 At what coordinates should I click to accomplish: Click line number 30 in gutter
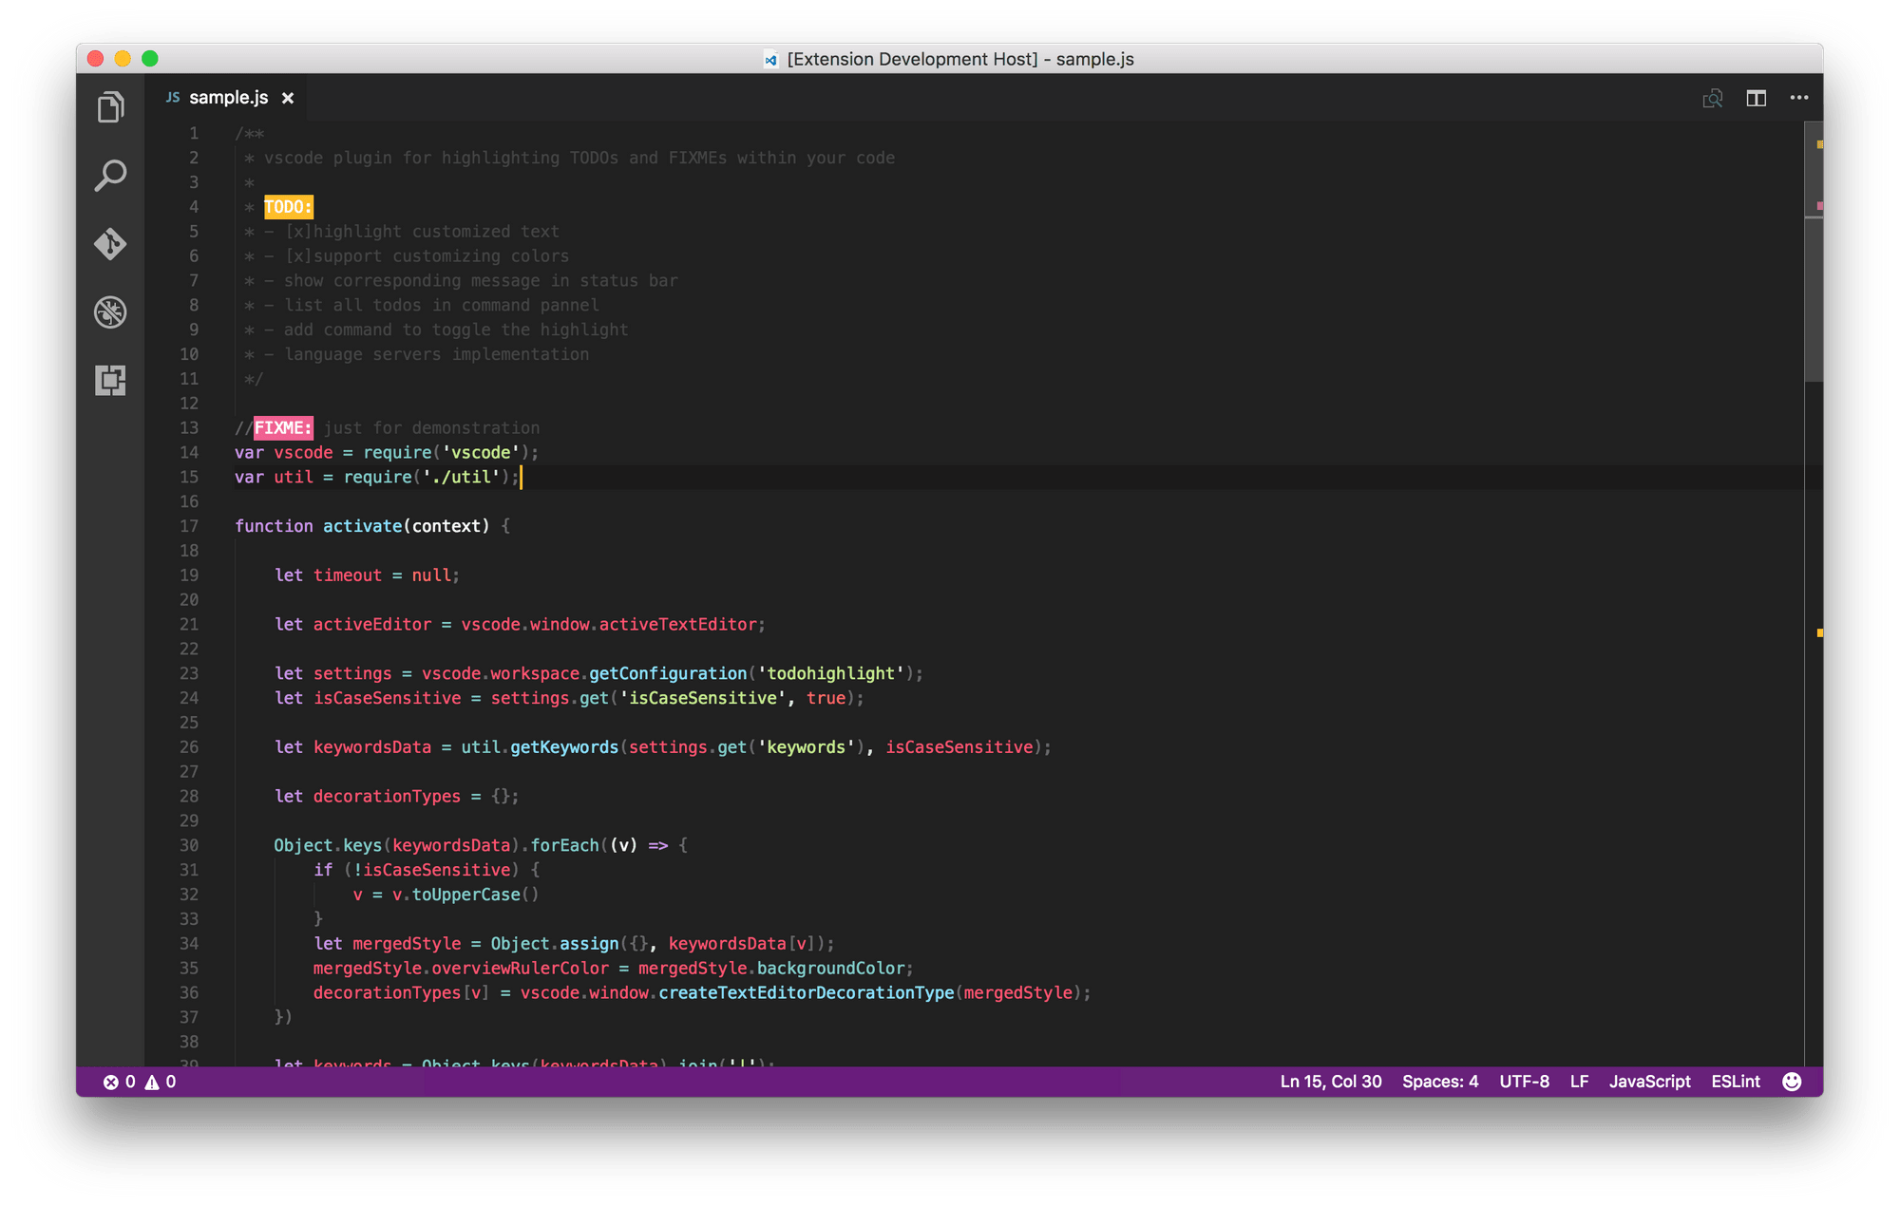[189, 845]
